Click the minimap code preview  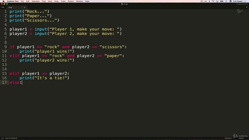tap(240, 11)
